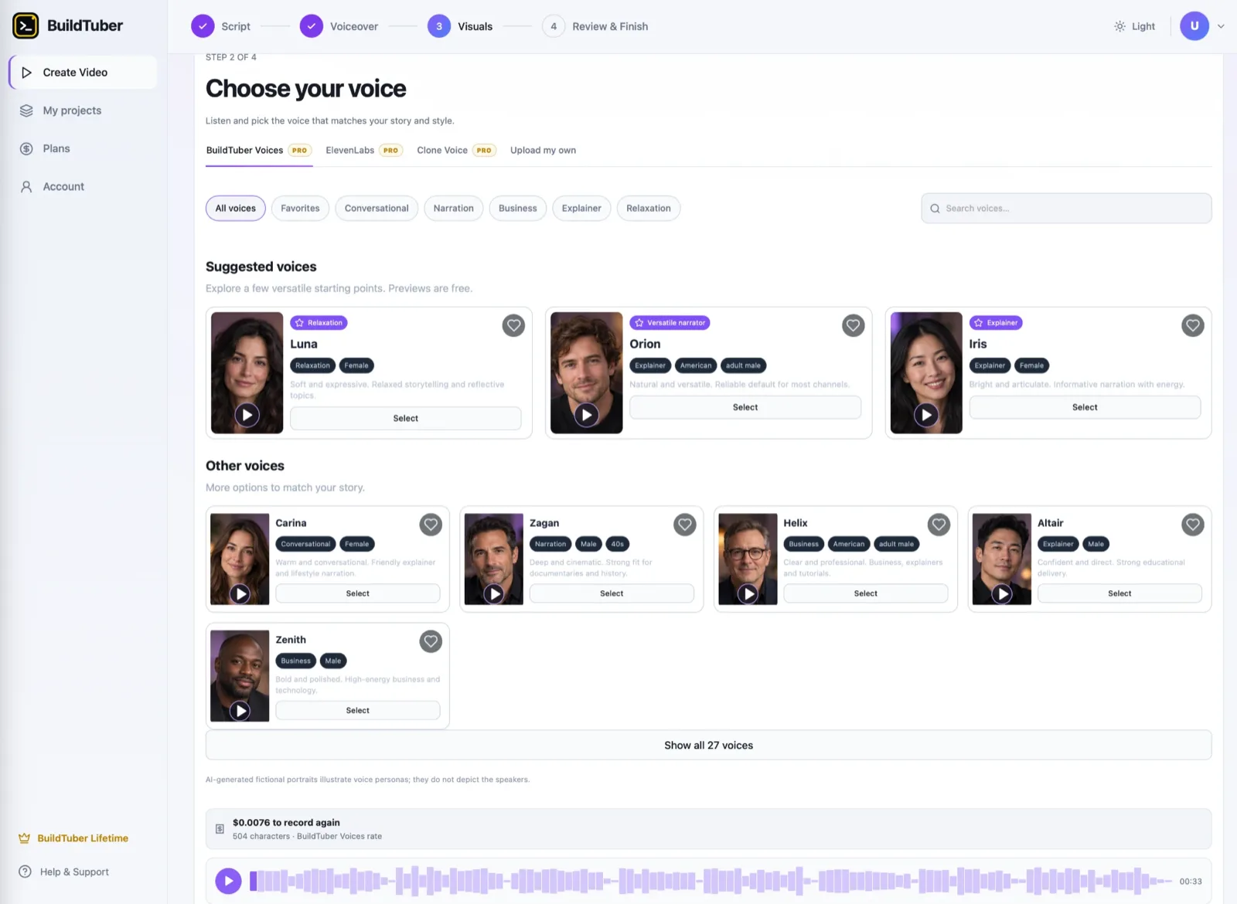Favorite the Helix voice

point(939,525)
